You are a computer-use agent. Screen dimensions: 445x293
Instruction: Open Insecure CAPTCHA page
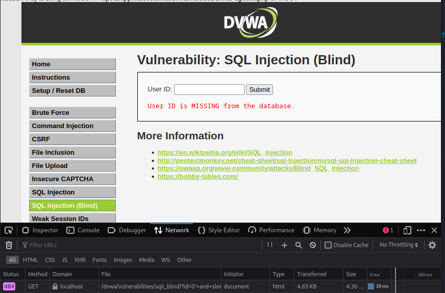point(72,179)
